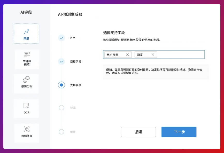The height and width of the screenshot is (153, 224).
Task: Open the 关键词提取 keyword extraction icon
Action: (27, 54)
